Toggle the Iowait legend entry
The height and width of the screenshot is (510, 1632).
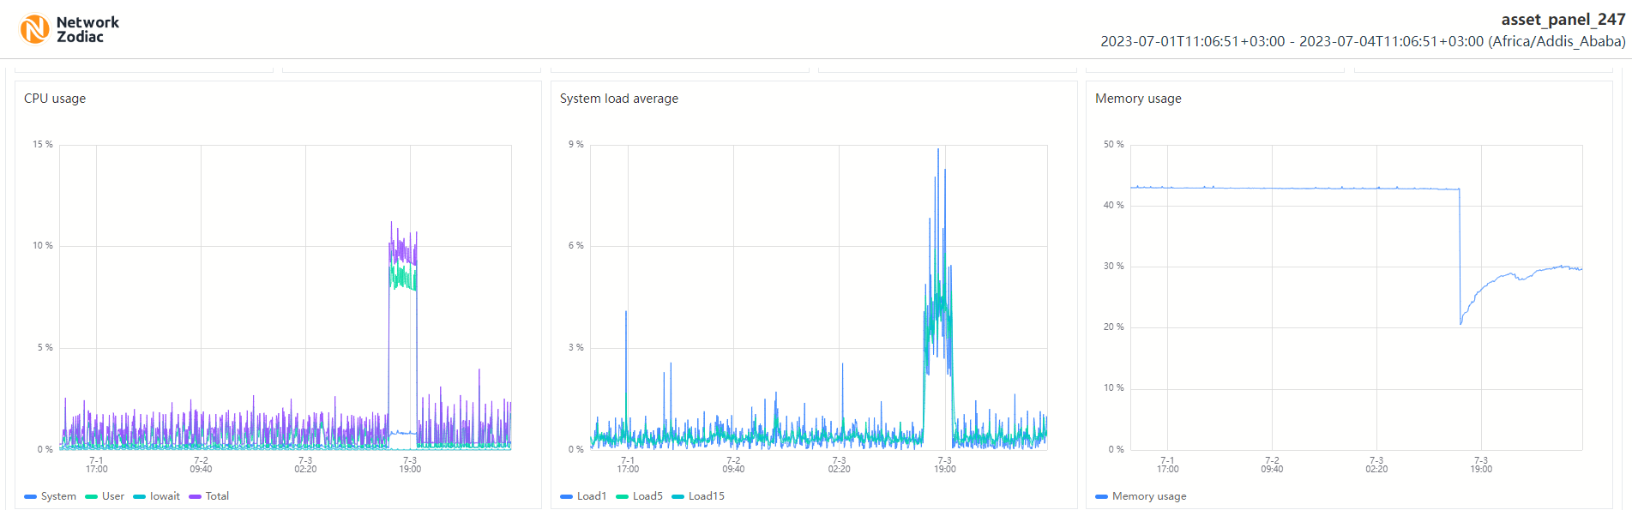tap(157, 496)
